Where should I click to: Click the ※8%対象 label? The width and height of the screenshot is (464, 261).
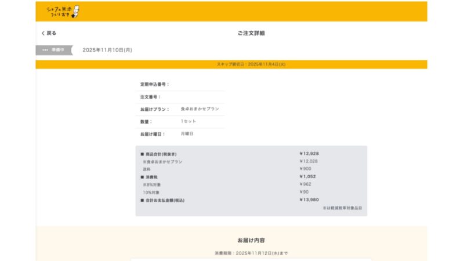pos(151,185)
